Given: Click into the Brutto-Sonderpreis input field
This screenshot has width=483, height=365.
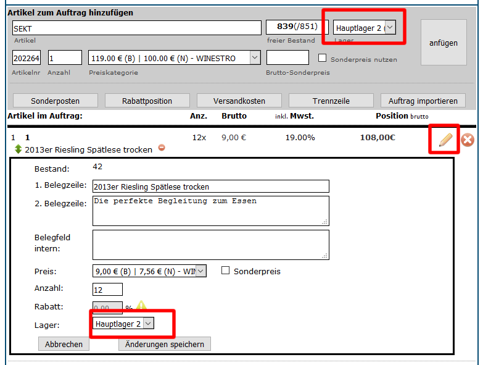Looking at the screenshot, I should click(x=287, y=58).
